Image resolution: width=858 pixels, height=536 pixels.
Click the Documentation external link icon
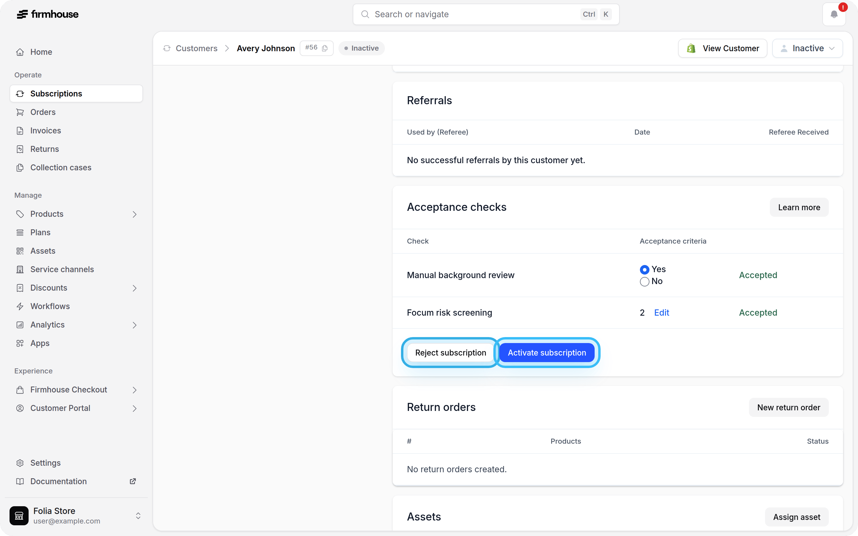point(133,481)
